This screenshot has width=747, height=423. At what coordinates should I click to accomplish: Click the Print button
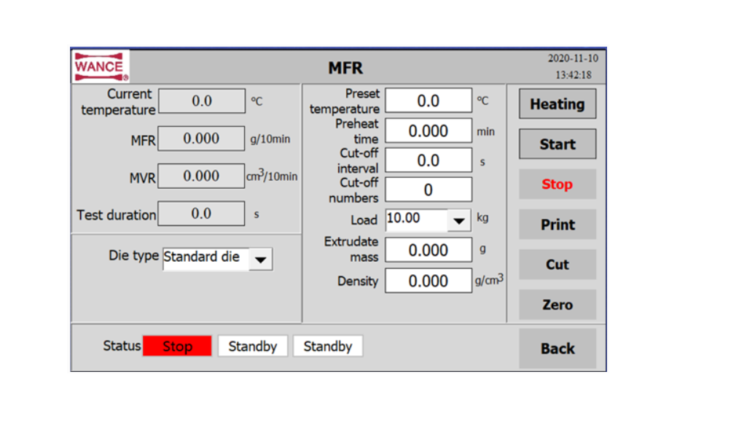point(558,225)
